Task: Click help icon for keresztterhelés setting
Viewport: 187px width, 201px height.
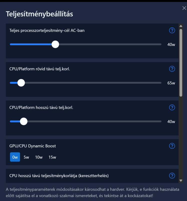Action: click(172, 176)
